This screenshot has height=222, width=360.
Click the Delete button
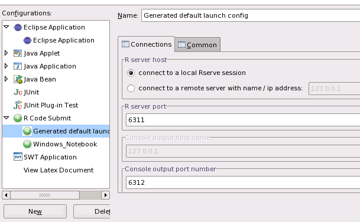(x=92, y=211)
